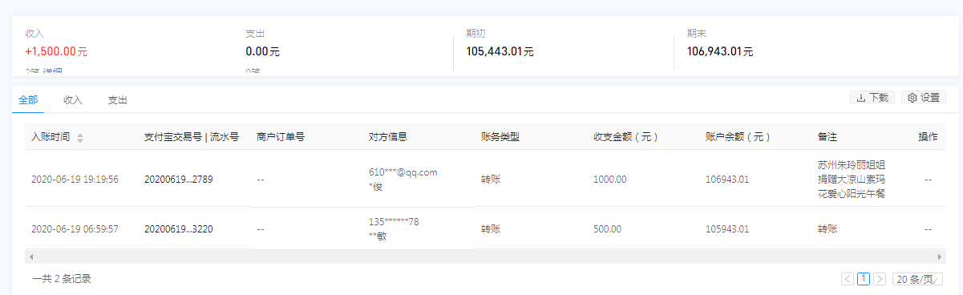
Task: Go to next page arrow
Action: coord(880,279)
